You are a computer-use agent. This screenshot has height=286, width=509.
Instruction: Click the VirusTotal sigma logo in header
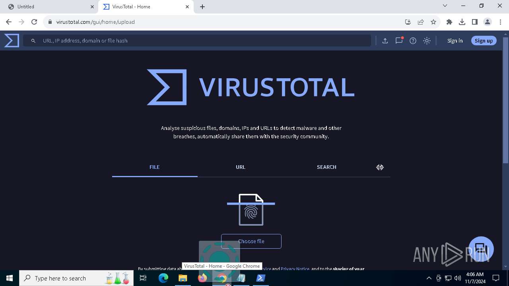click(12, 41)
